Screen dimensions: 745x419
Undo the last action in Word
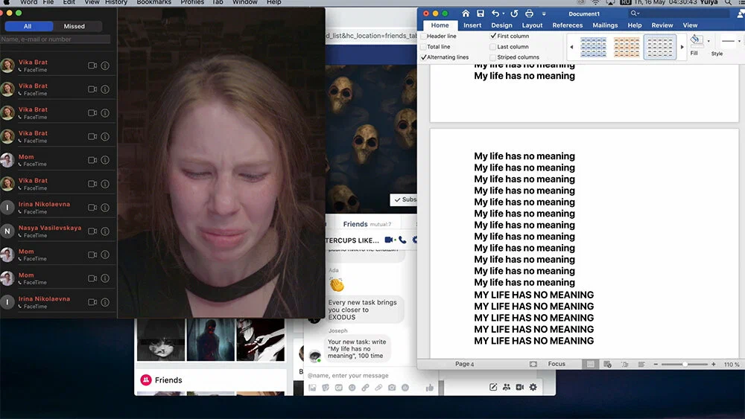[495, 13]
